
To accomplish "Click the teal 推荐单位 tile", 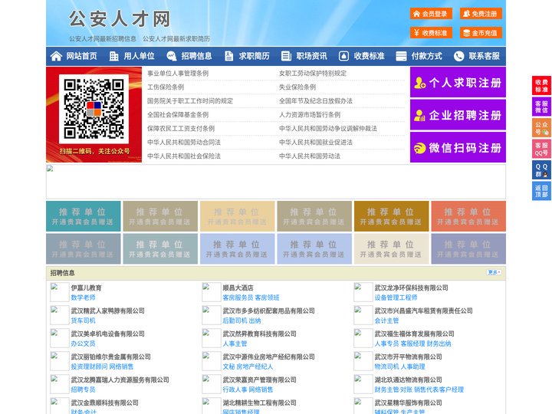I will [83, 216].
